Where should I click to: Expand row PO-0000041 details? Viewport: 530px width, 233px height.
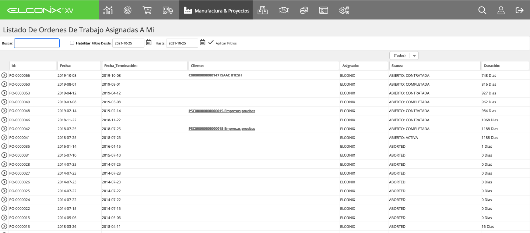tap(4, 137)
